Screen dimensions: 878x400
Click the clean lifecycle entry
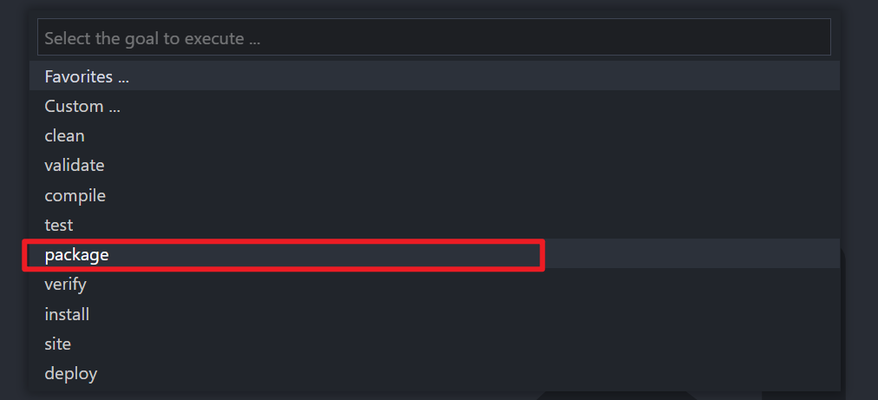coord(65,136)
